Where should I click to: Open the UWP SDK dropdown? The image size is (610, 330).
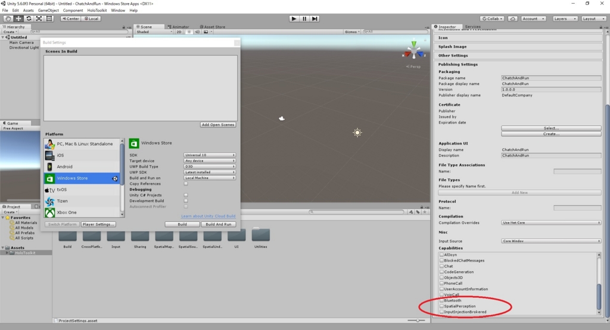point(210,172)
